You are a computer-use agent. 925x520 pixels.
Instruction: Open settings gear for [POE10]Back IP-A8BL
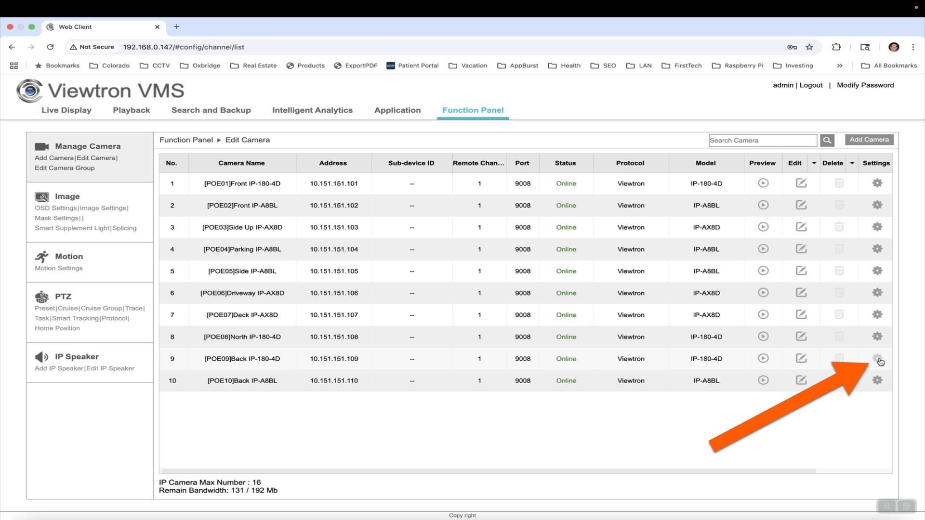coord(877,380)
